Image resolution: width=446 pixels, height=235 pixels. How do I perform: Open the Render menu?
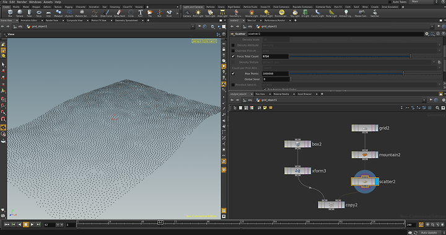tap(22, 2)
